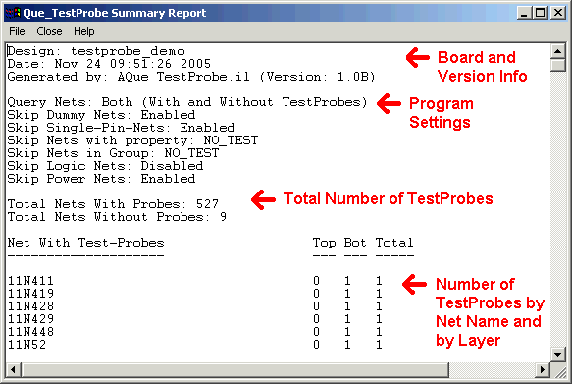Click the 'Query Nets: Both' line
This screenshot has height=384, width=572.
(x=187, y=102)
